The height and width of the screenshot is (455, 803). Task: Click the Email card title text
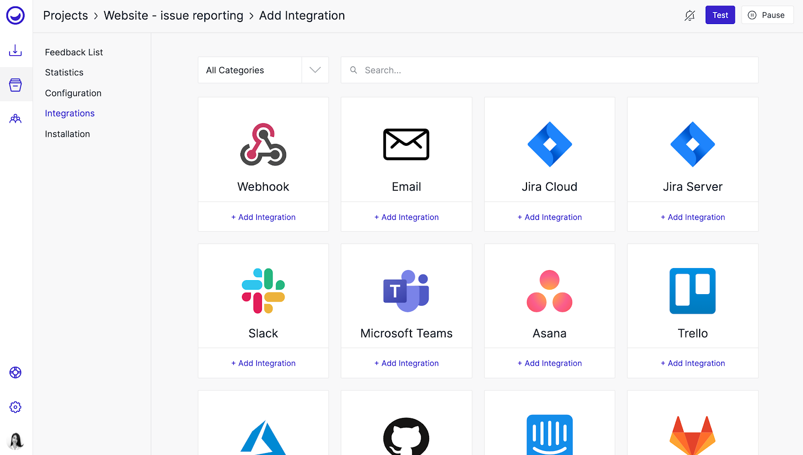(406, 187)
